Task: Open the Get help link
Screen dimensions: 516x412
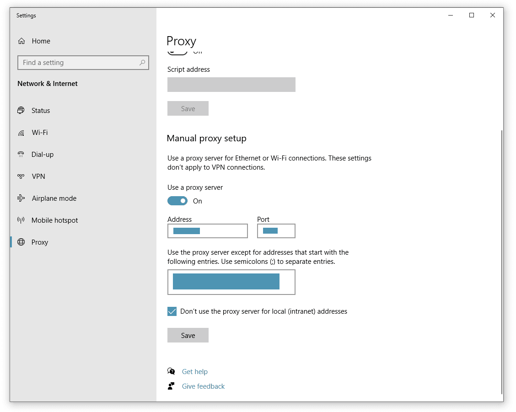Action: pos(195,371)
